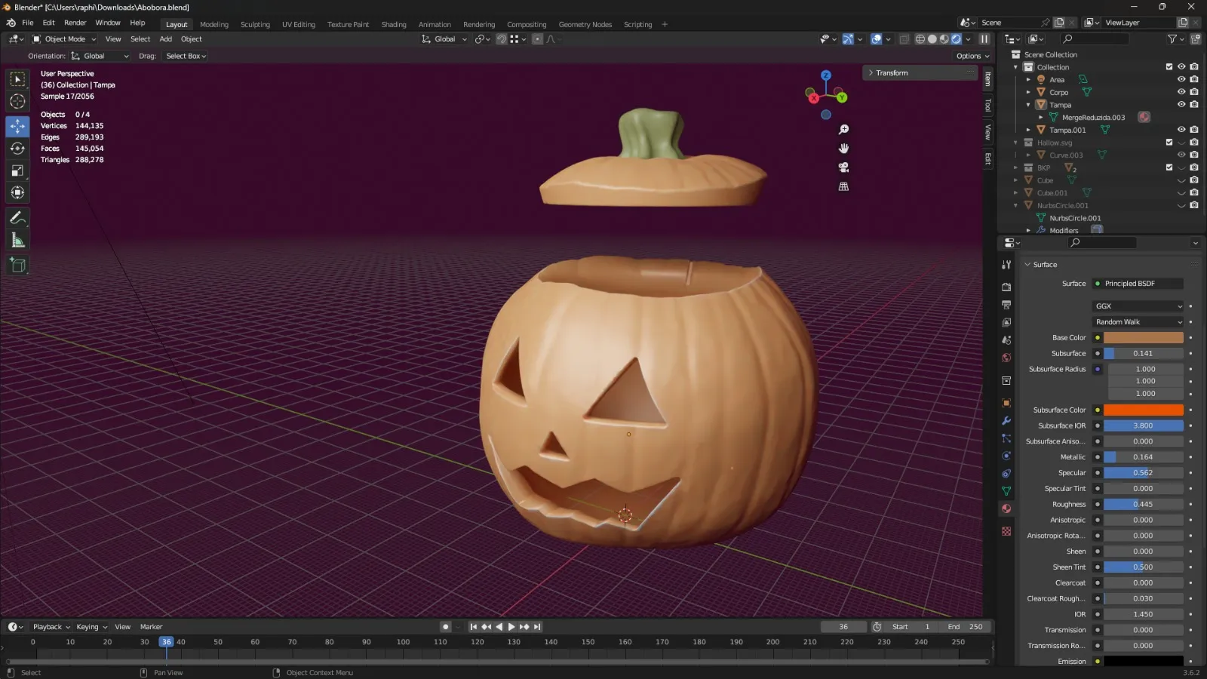Switch to the Sculpting workspace tab

pos(255,24)
